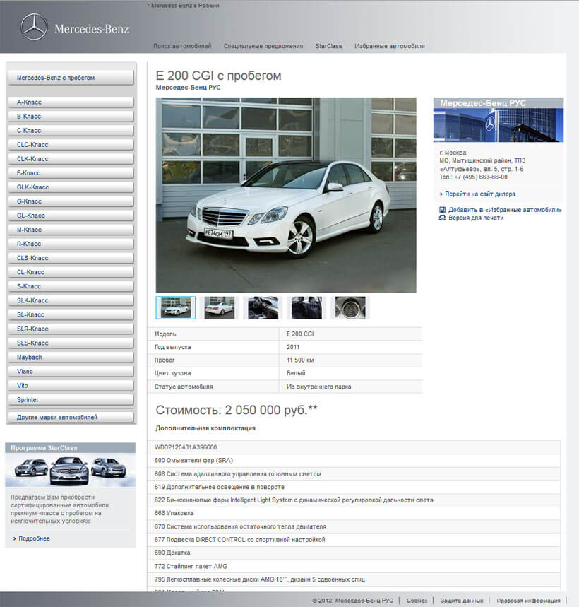Viewport: 579px width, 607px height.
Task: Click the Цвет кузова value Белый
Action: [296, 373]
